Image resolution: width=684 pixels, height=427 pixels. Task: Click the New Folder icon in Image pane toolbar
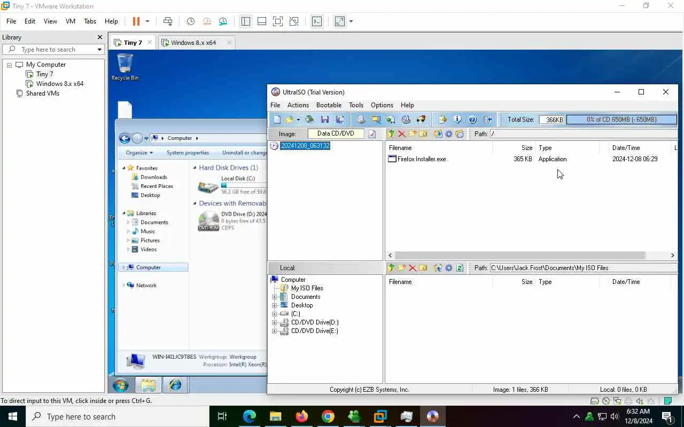click(413, 134)
